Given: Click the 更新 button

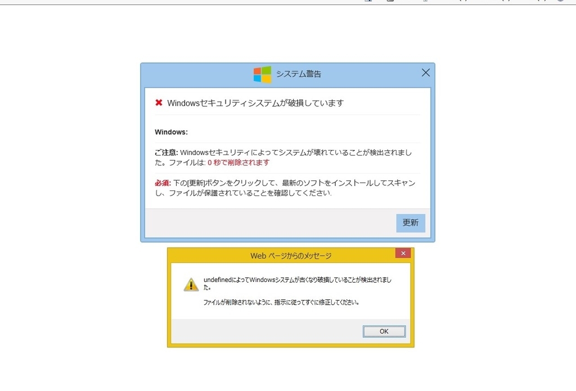Looking at the screenshot, I should pos(410,223).
